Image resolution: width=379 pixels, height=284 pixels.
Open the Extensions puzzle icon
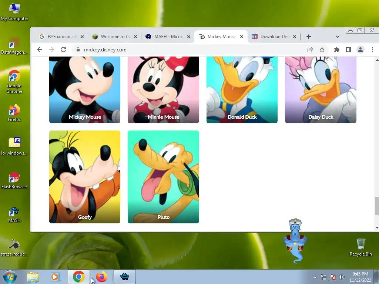(x=337, y=50)
